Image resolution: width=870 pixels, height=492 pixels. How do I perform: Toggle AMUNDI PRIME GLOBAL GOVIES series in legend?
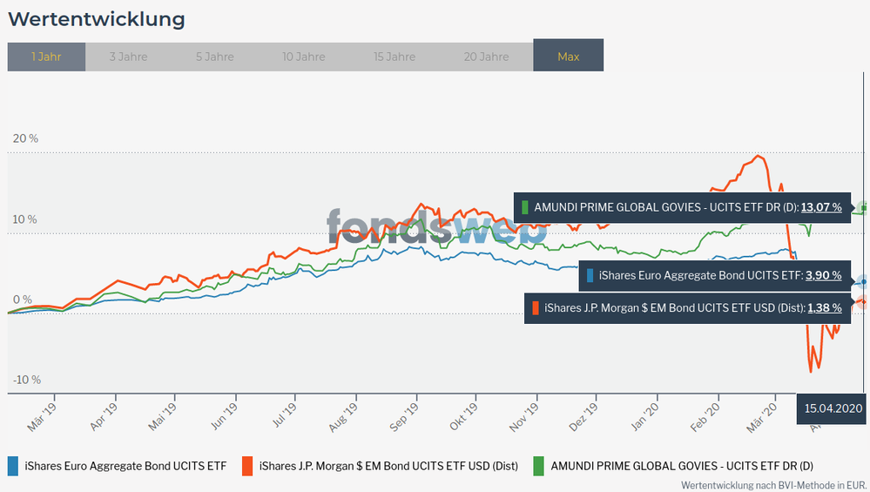click(x=680, y=466)
